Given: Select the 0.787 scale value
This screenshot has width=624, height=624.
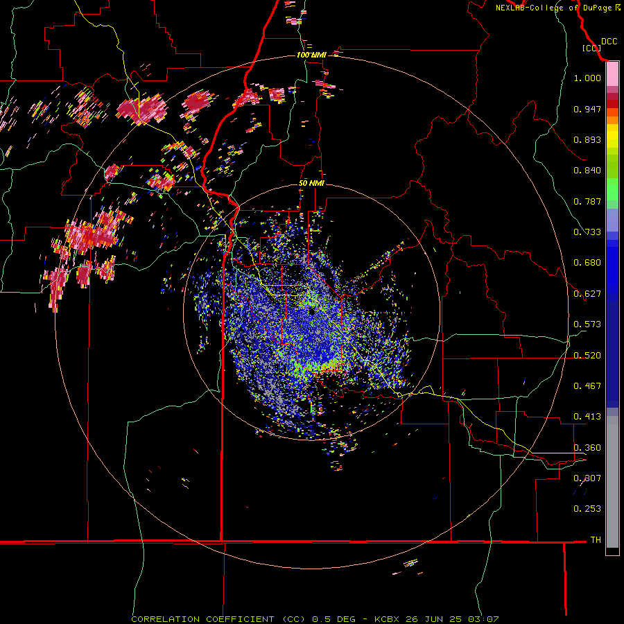Looking at the screenshot, I should tap(587, 201).
